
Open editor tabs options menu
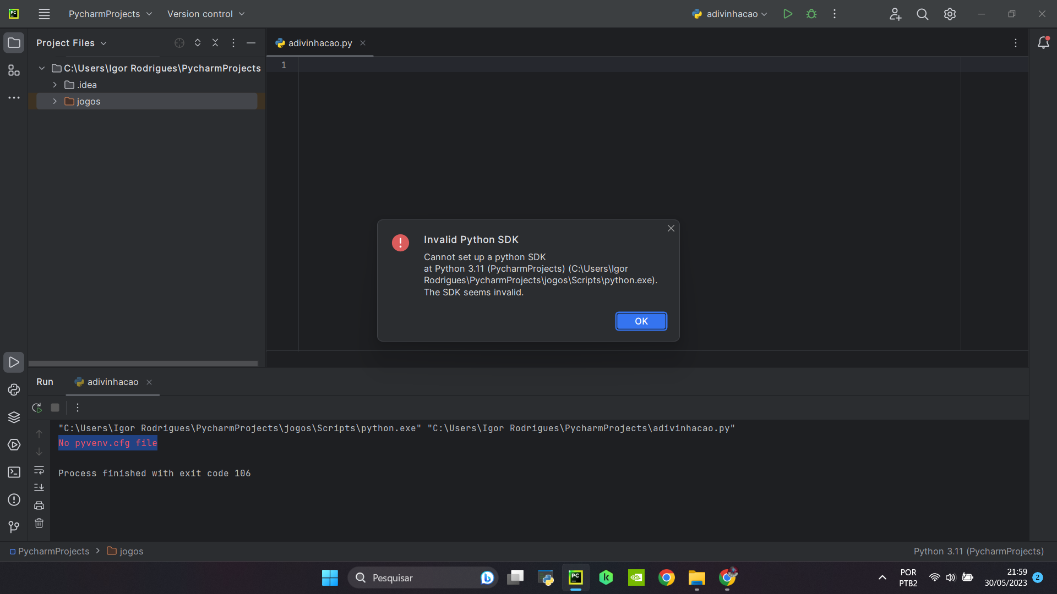[x=1016, y=43]
